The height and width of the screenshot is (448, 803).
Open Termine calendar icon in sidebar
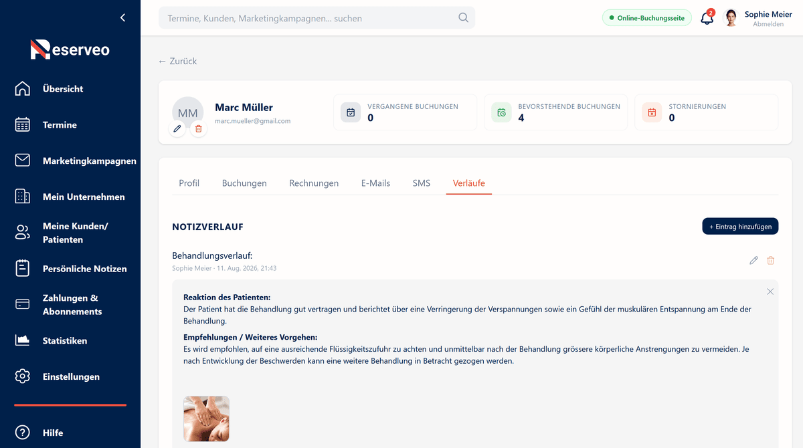click(23, 125)
